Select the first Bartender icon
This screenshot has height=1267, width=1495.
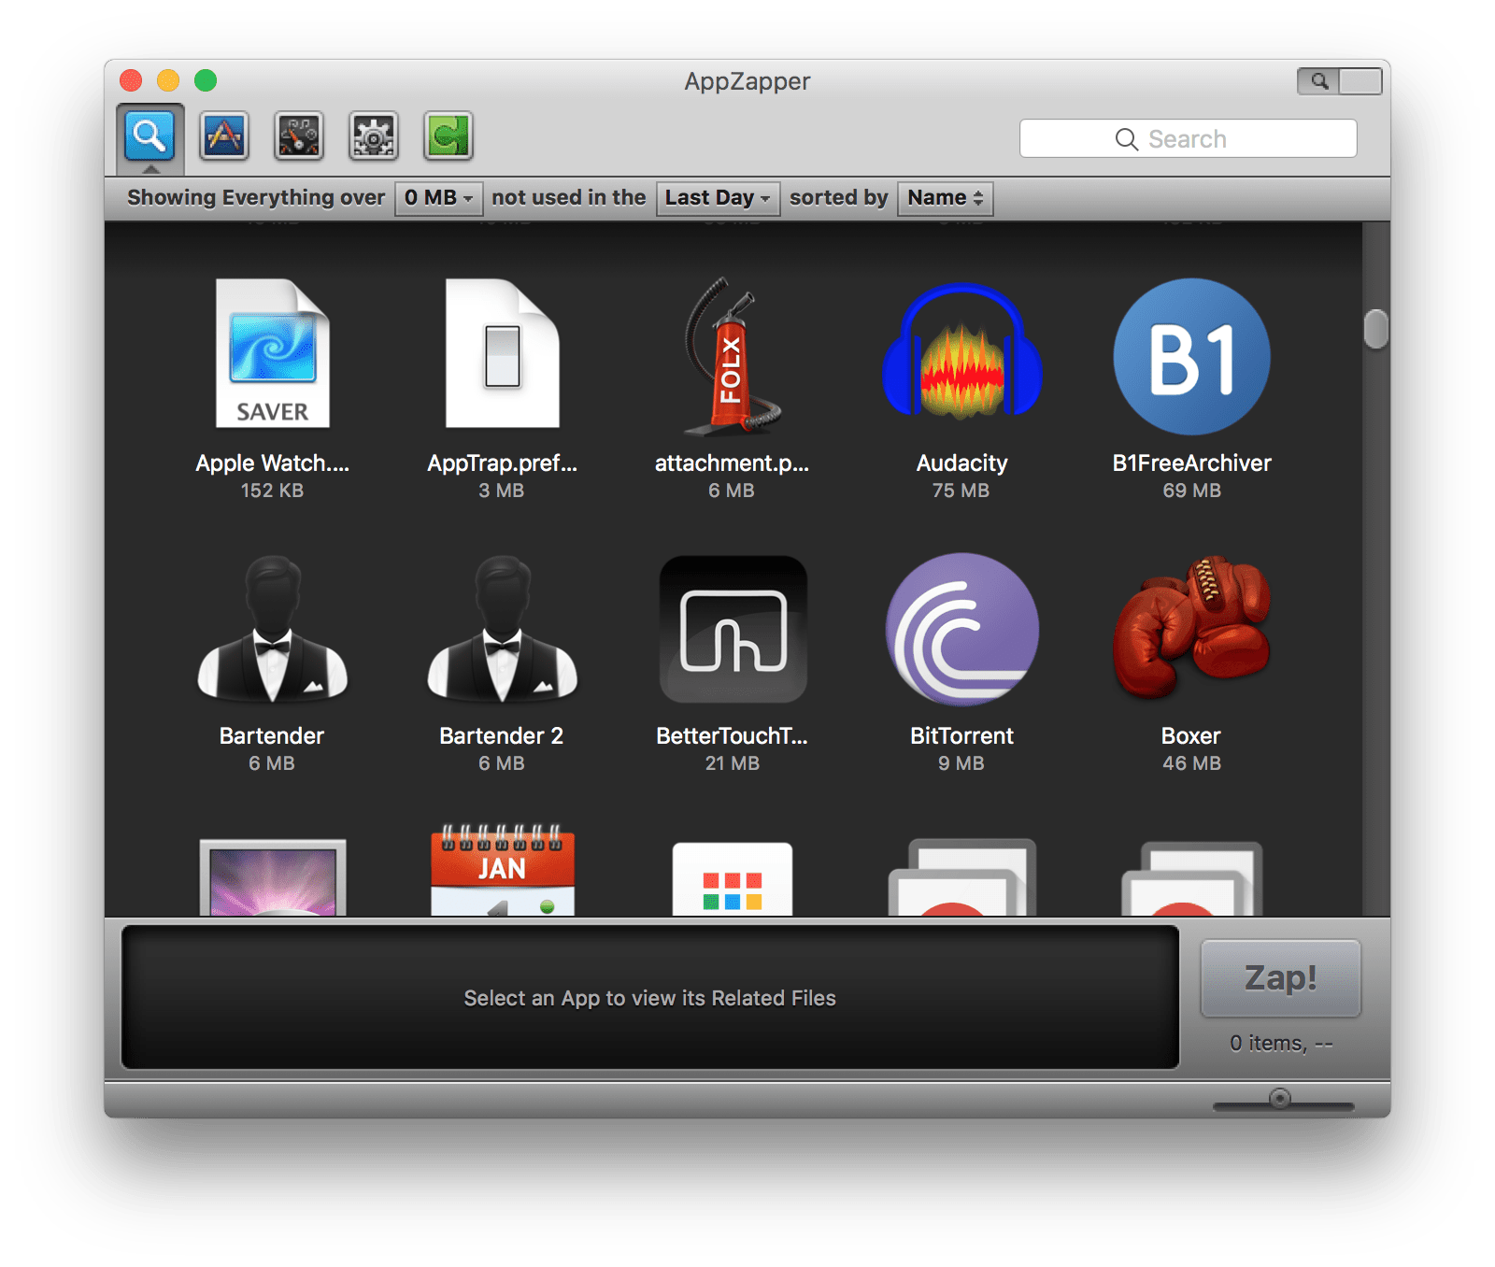click(273, 629)
